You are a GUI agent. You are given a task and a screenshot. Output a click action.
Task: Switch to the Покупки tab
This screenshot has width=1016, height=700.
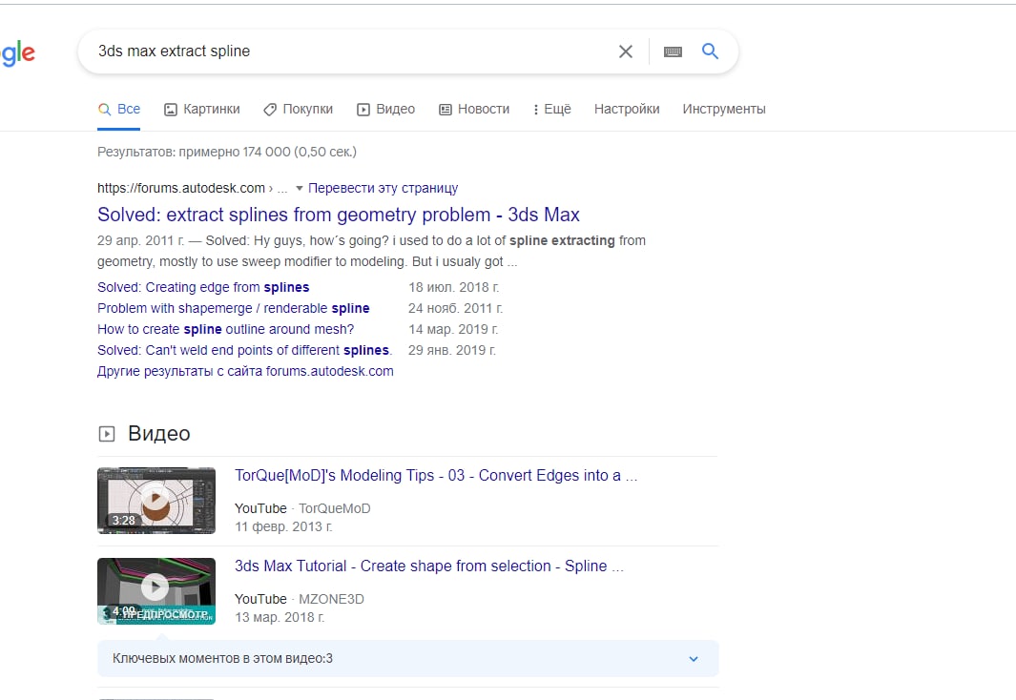coord(298,109)
